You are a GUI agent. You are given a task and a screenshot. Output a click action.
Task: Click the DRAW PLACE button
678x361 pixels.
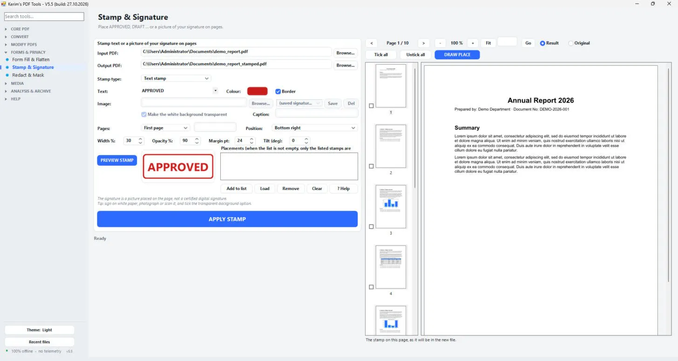coord(457,54)
